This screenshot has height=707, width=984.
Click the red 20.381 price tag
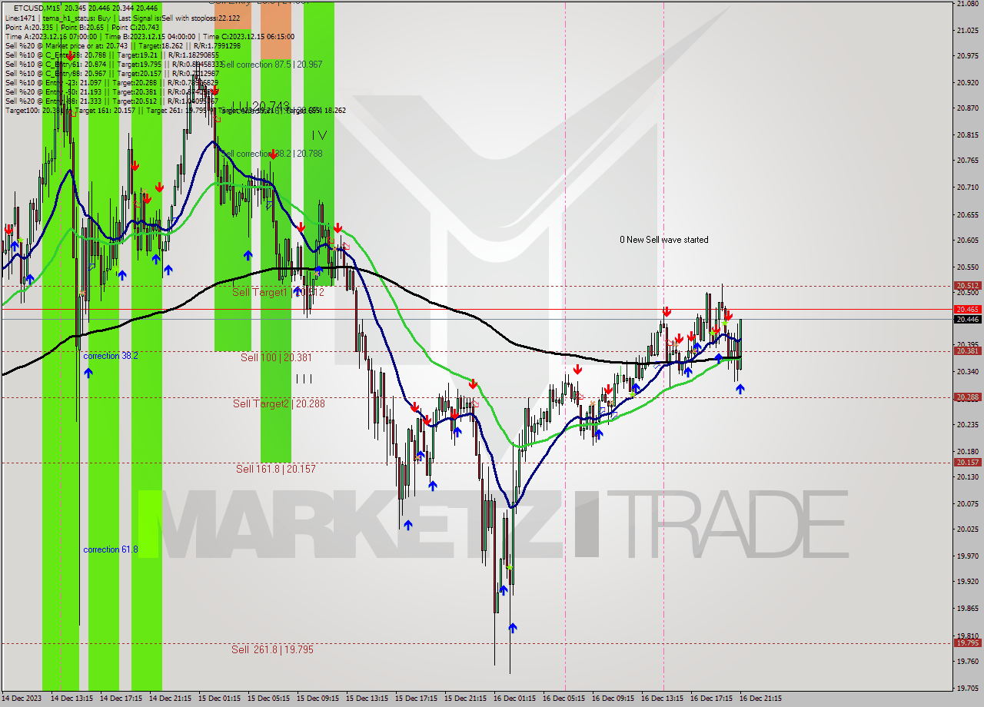(967, 350)
